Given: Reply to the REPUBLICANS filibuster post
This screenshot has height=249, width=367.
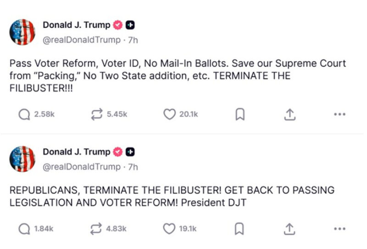Looking at the screenshot, I should click(24, 228).
